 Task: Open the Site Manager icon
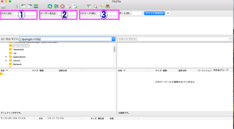[3, 6]
